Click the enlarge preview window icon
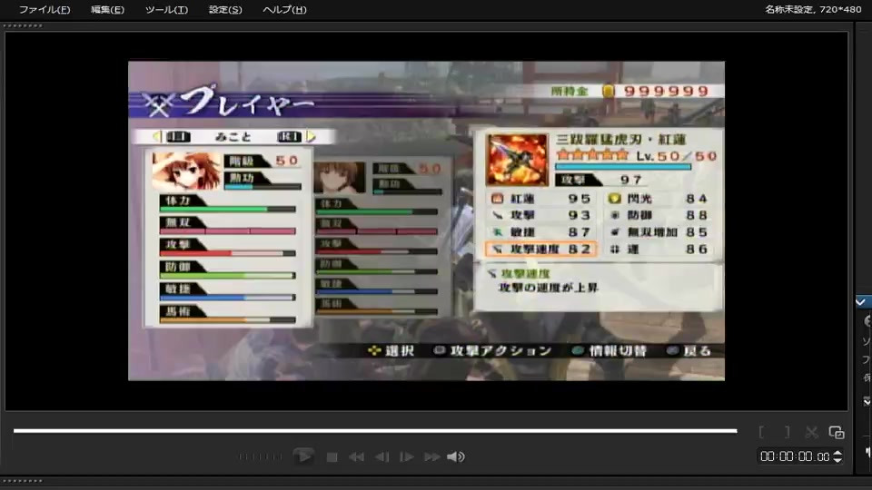Screen dimensions: 872x490 [837, 432]
